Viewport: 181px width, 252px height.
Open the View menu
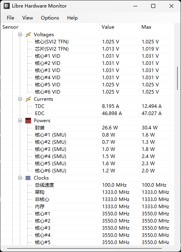(27, 18)
